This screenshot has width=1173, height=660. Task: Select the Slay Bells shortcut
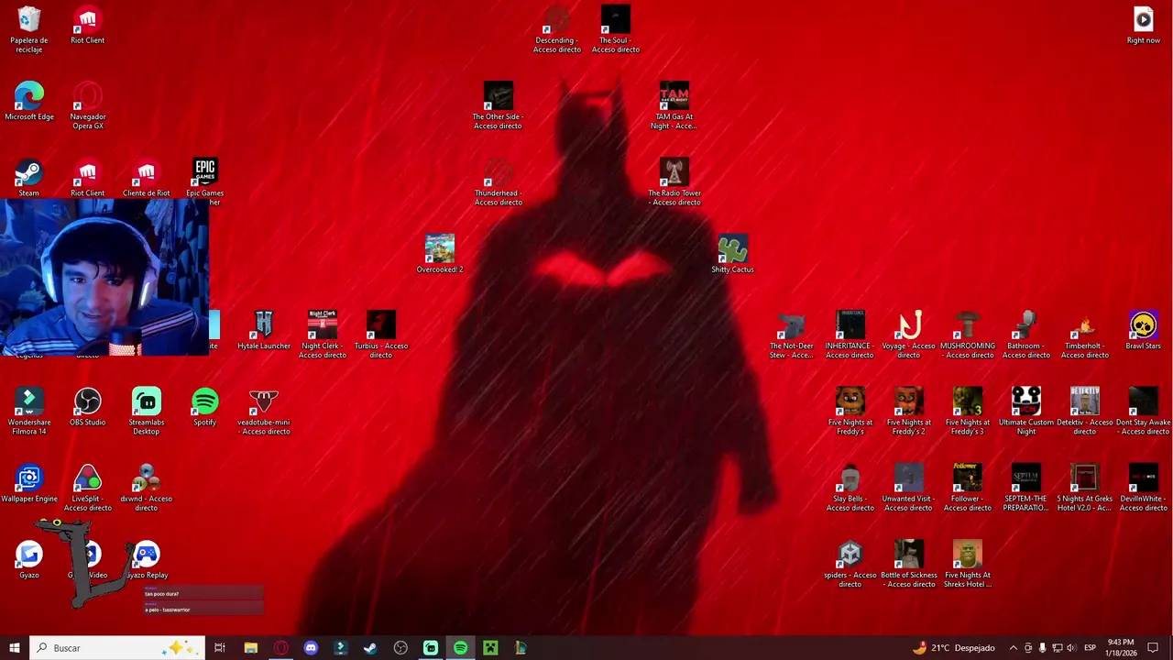click(x=850, y=489)
